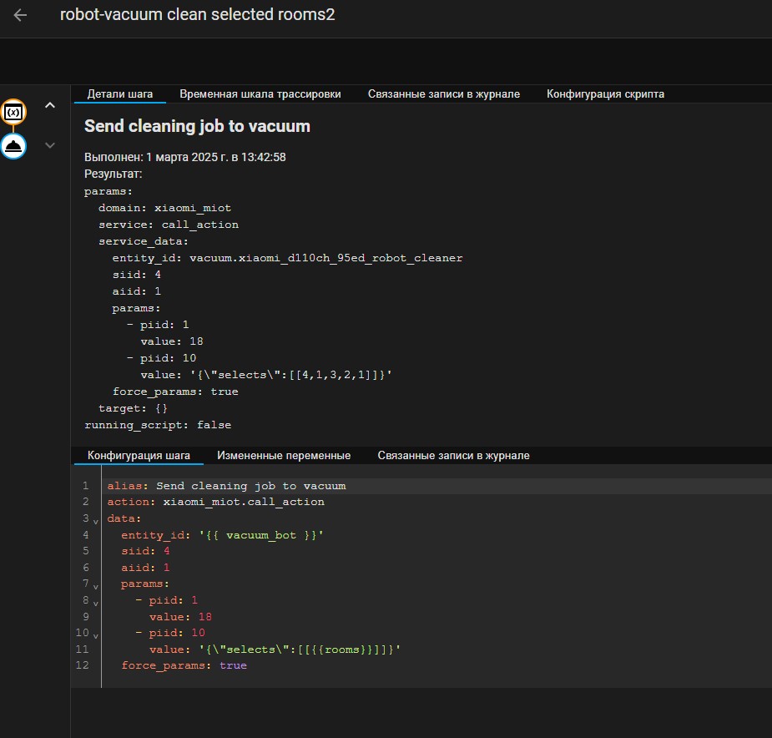Select the (x) variables node in trace graph

[14, 111]
